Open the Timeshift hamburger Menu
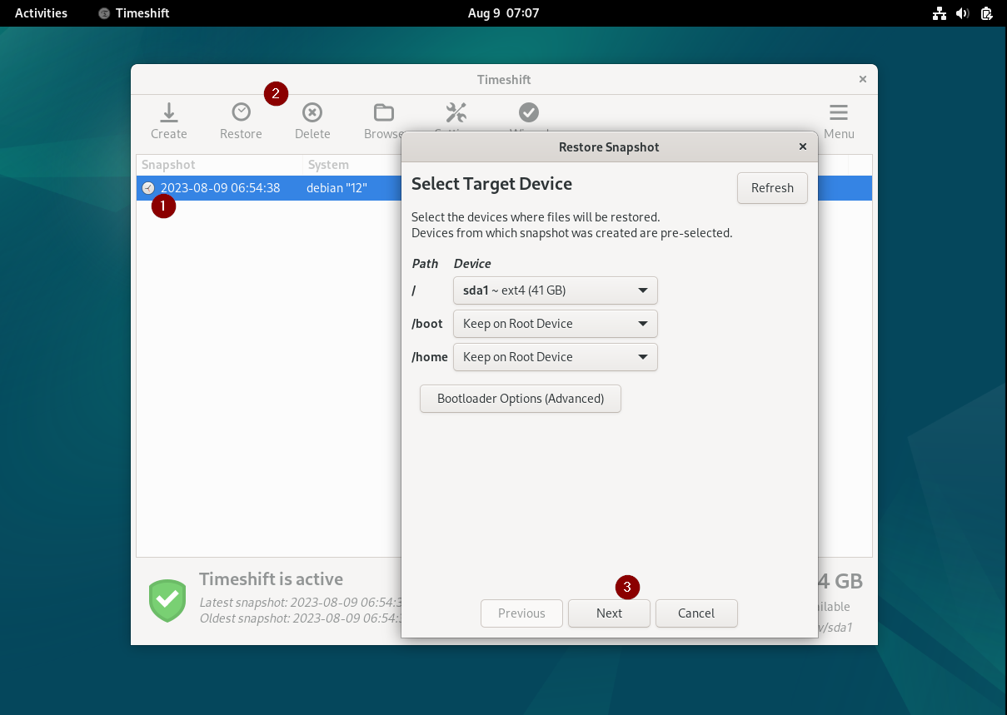Screen dimensions: 1007x715 click(x=839, y=121)
